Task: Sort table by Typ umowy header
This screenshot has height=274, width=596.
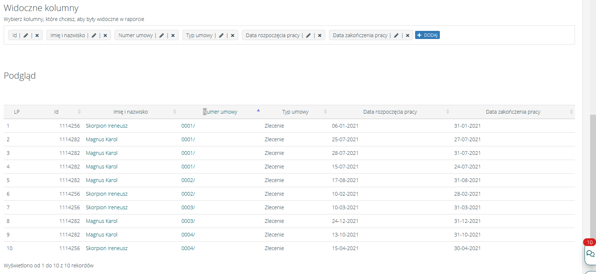Action: point(295,112)
